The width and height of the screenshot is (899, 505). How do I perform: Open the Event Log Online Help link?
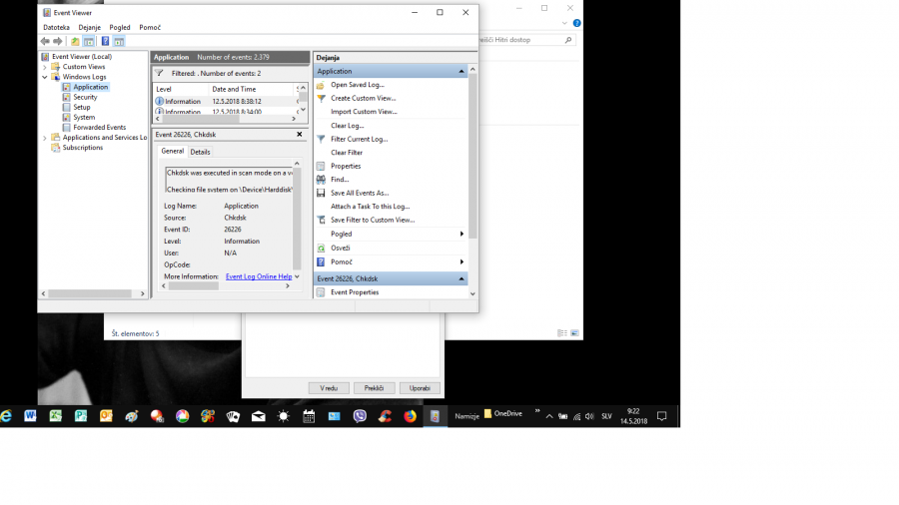(x=259, y=276)
